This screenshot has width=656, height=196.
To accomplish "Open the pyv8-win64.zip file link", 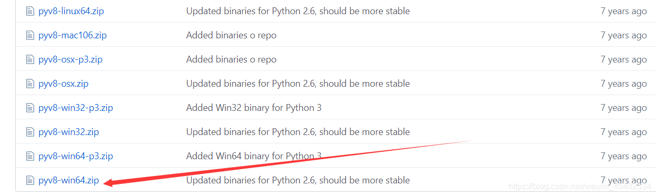I will (69, 180).
